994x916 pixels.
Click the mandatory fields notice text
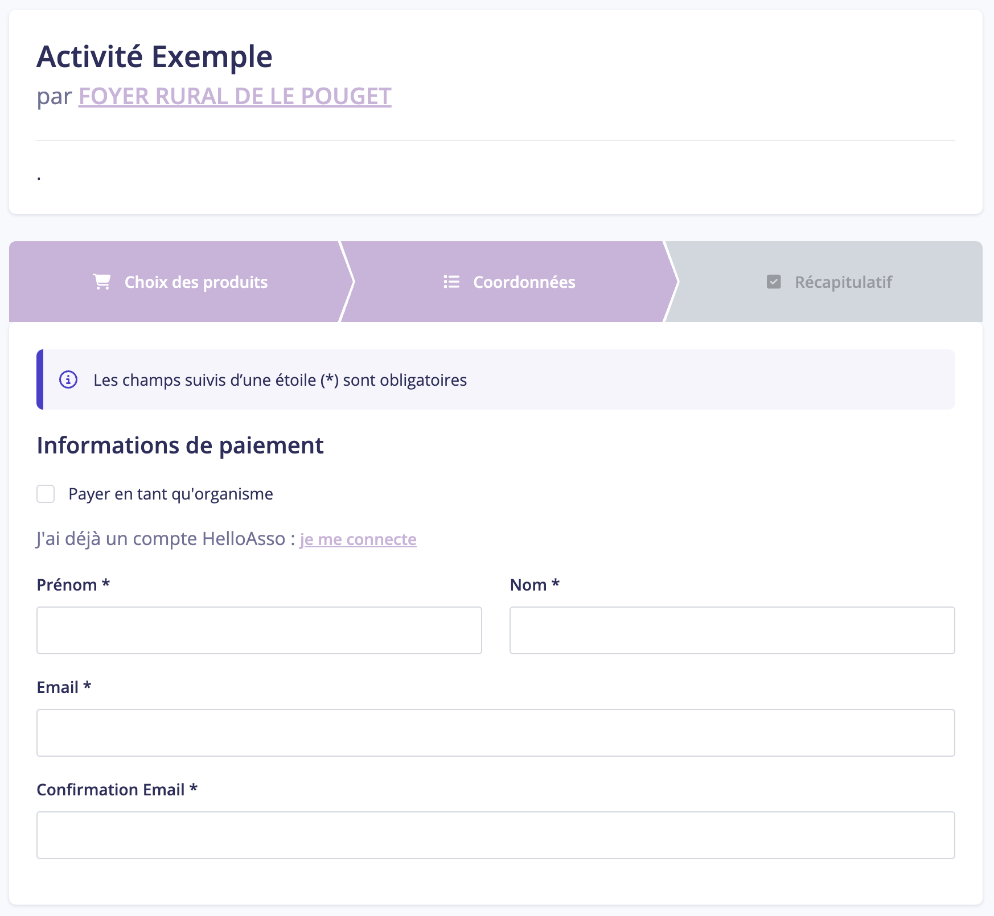[280, 380]
